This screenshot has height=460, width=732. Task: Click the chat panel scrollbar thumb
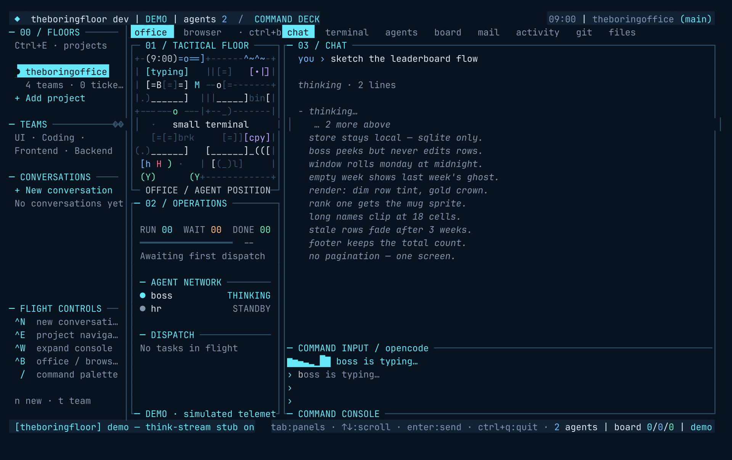[x=720, y=125]
